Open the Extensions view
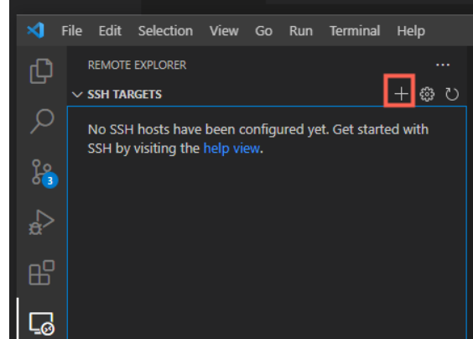This screenshot has width=473, height=339. click(42, 272)
